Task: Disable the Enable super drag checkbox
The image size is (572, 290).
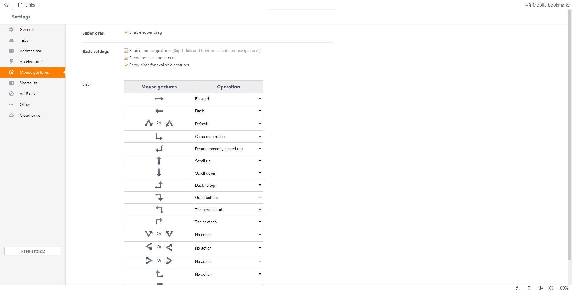Action: (126, 32)
